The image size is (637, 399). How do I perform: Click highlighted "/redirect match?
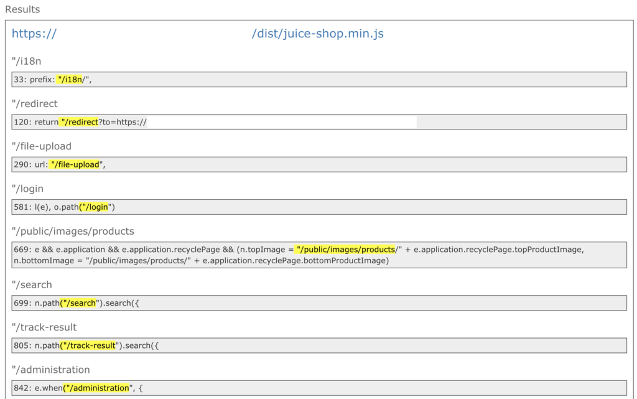(79, 122)
